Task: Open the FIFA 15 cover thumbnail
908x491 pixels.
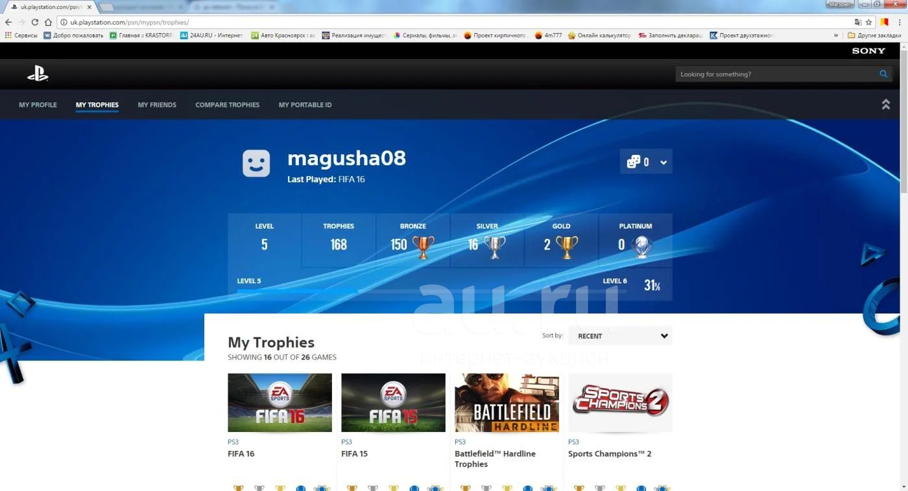Action: tap(393, 402)
